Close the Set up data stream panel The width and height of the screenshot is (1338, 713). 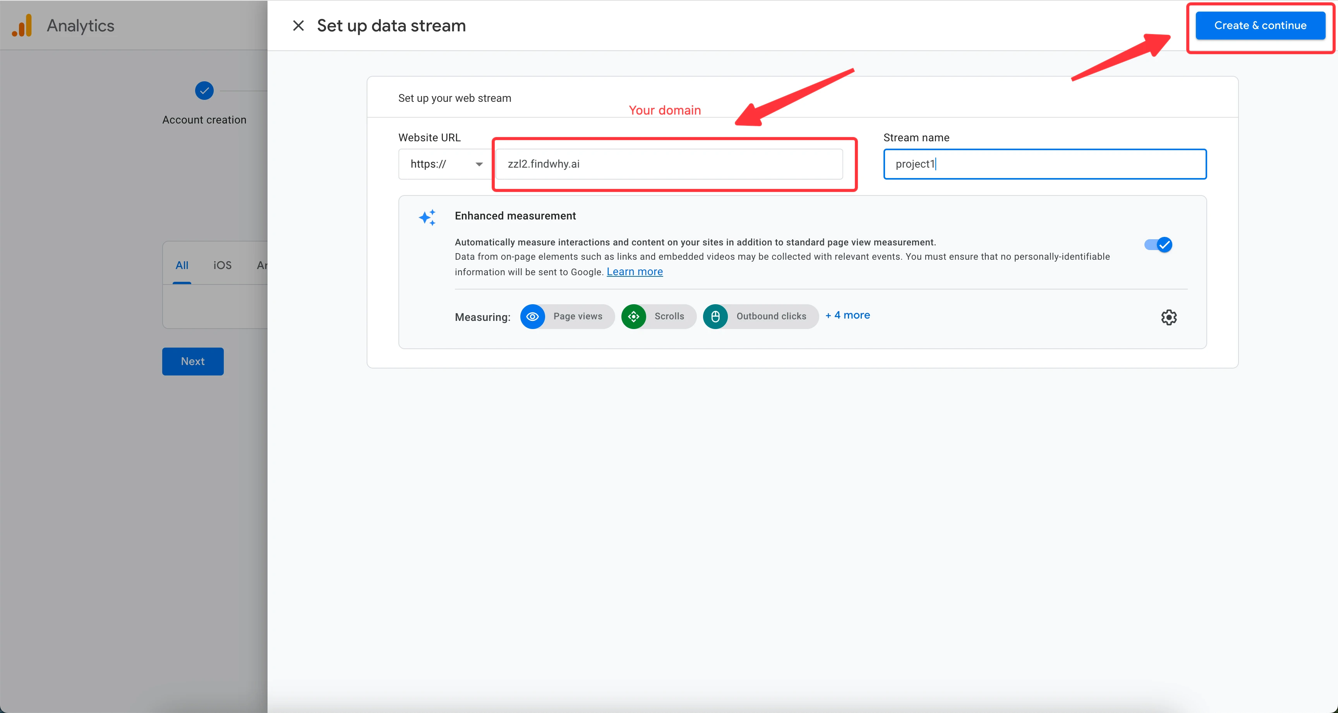pos(298,26)
